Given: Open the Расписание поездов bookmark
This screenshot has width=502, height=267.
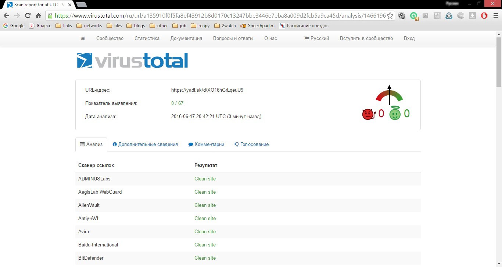Looking at the screenshot, I should [304, 26].
